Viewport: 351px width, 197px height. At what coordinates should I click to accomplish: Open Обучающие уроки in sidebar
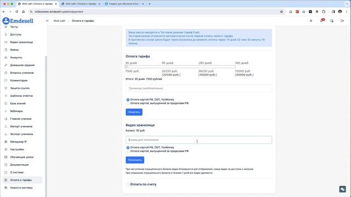pyautogui.click(x=22, y=157)
